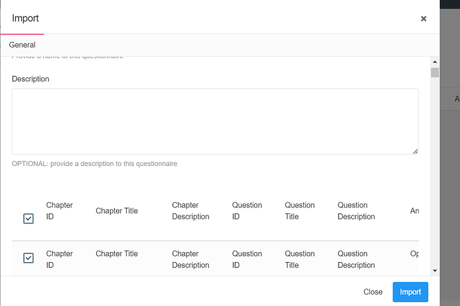Click the Close button
Screen dimensions: 460x306
[373, 292]
